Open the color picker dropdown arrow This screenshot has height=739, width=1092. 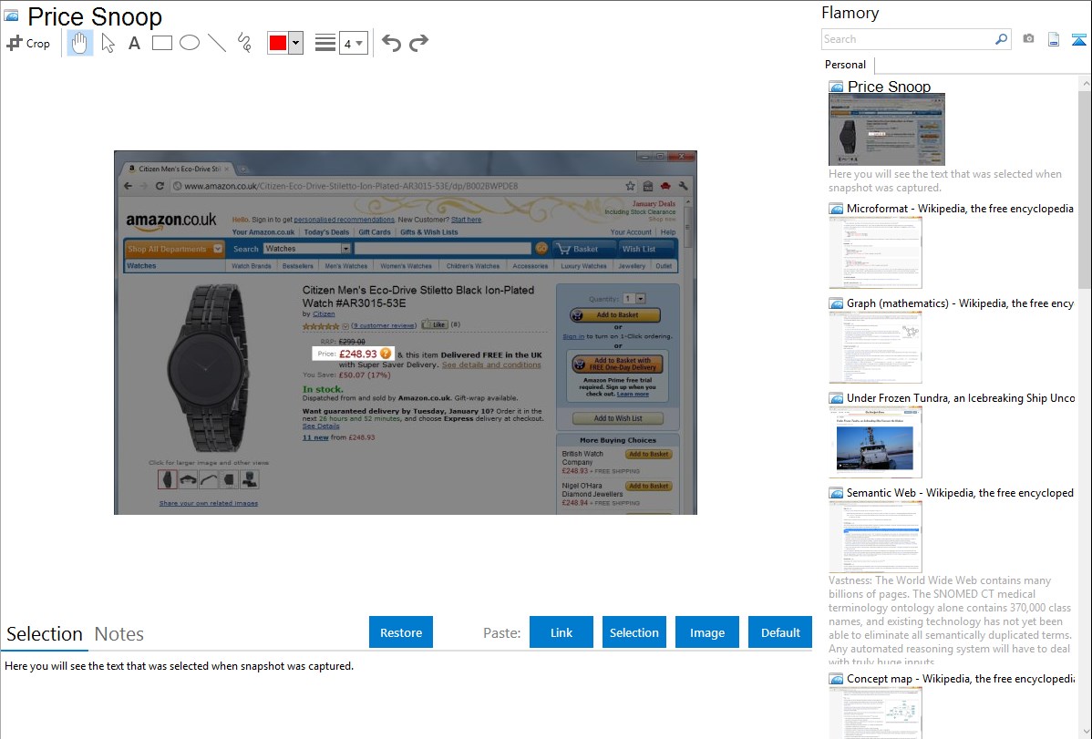click(296, 43)
